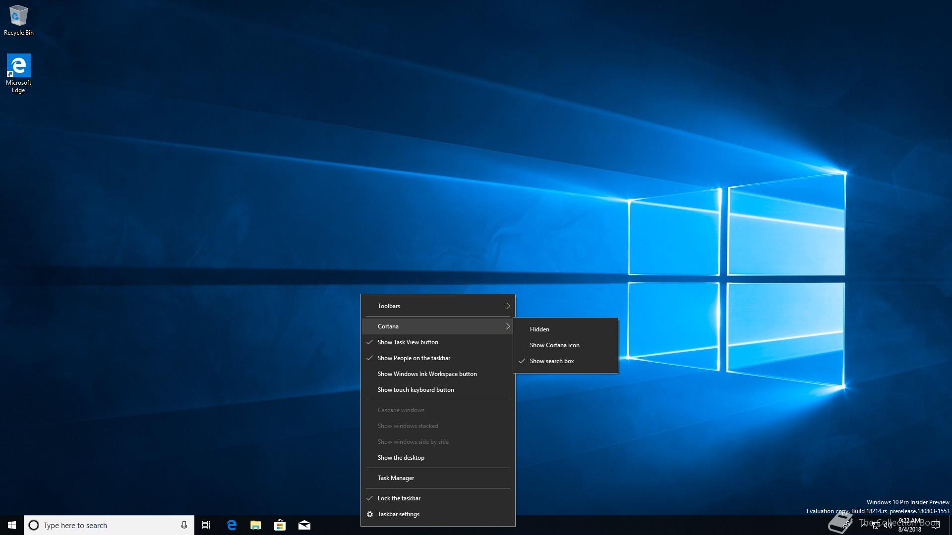Open the Mail app taskbar icon

pyautogui.click(x=304, y=525)
